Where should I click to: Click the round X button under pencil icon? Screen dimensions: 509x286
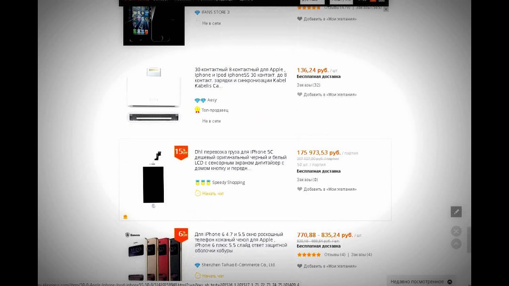point(456,231)
